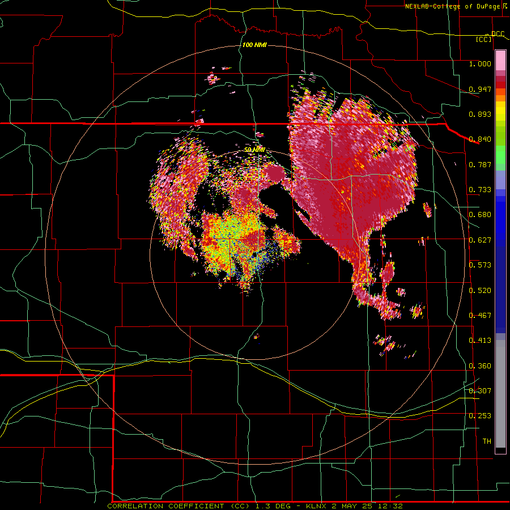Select the 0.680 scale value
Image resolution: width=510 pixels, height=510 pixels.
pos(480,215)
